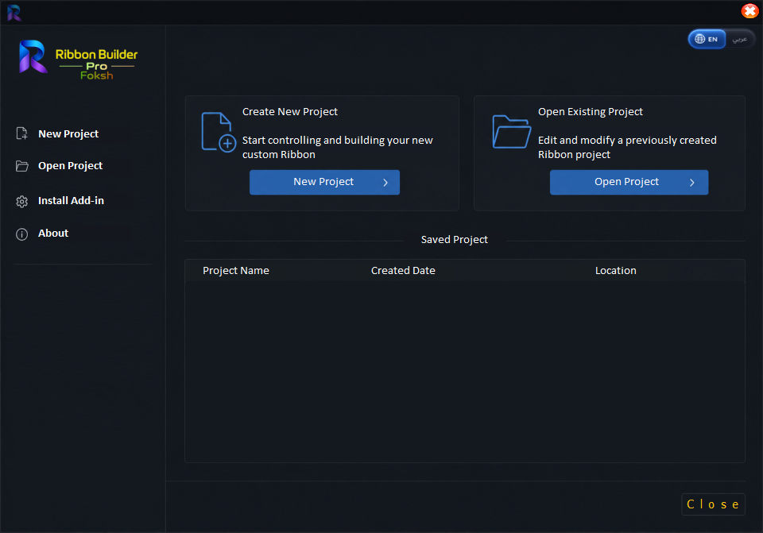
Task: Click the large new document icon in Create New Project card
Action: click(219, 132)
